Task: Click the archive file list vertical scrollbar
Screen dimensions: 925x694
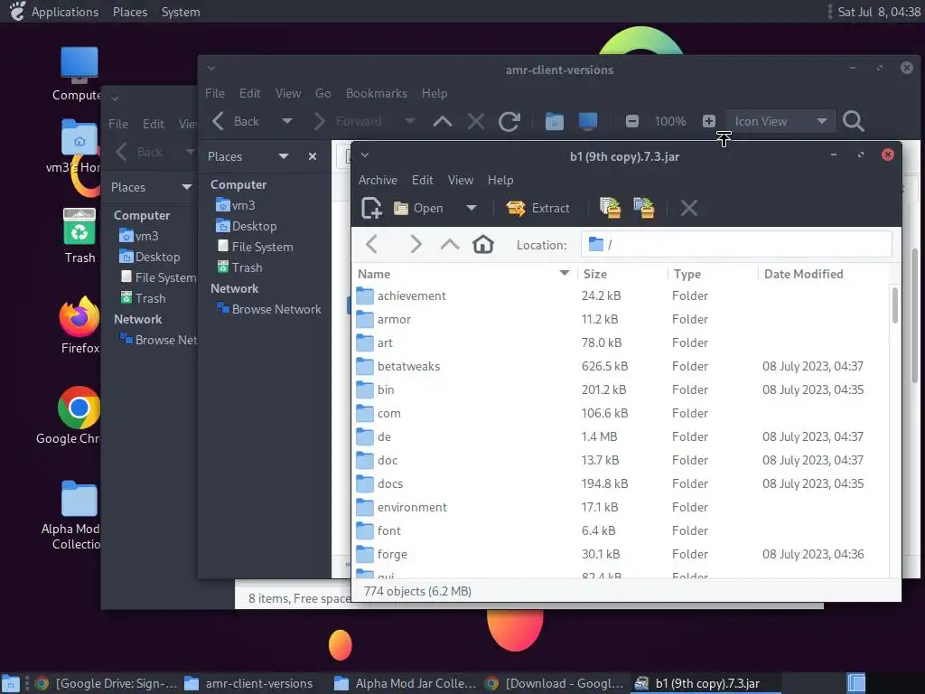Action: 895,305
